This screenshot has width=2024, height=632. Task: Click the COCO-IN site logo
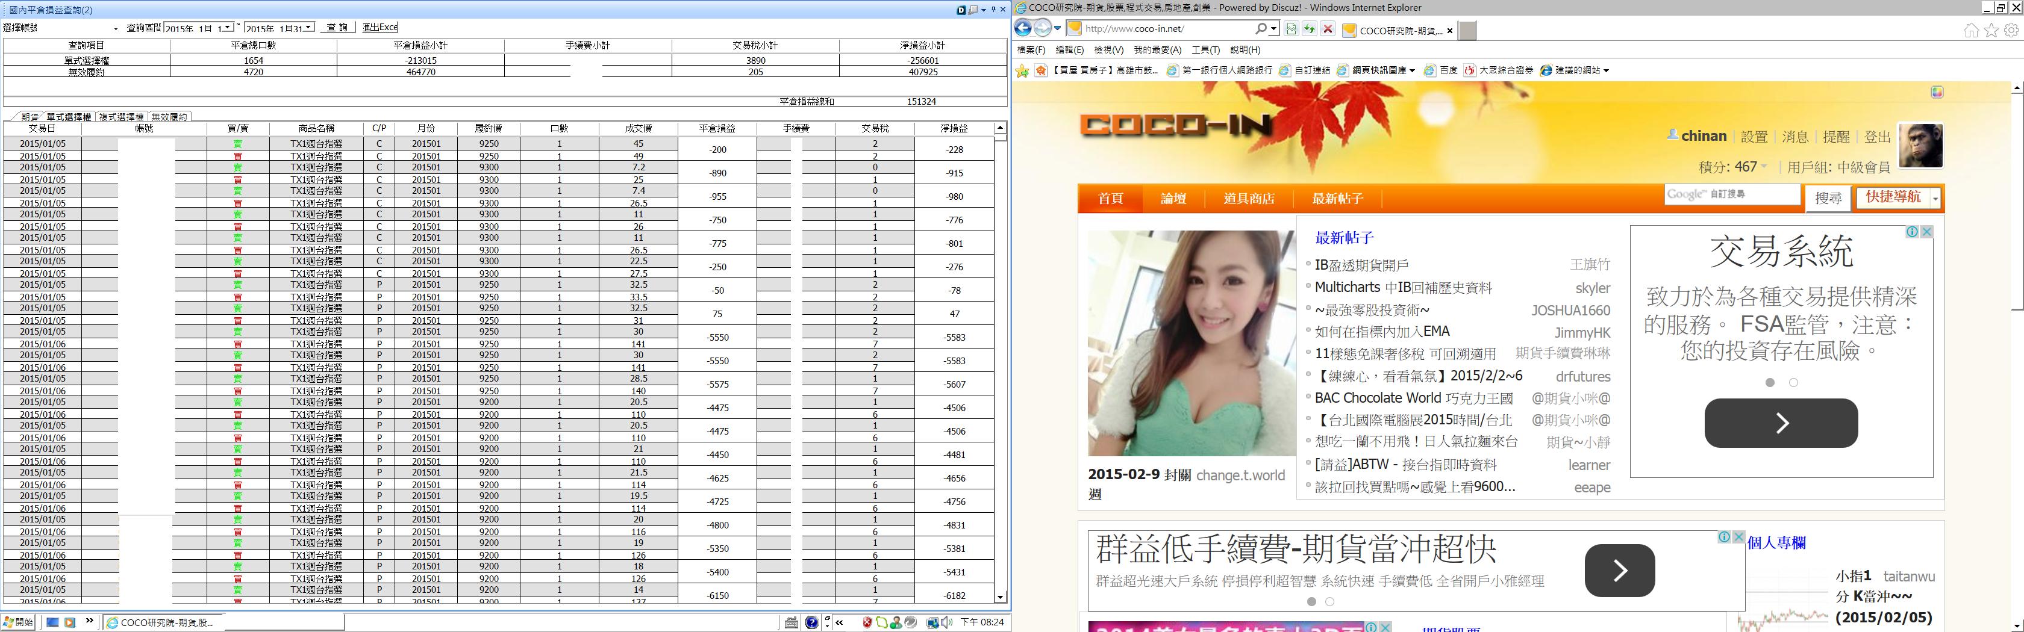pos(1175,126)
